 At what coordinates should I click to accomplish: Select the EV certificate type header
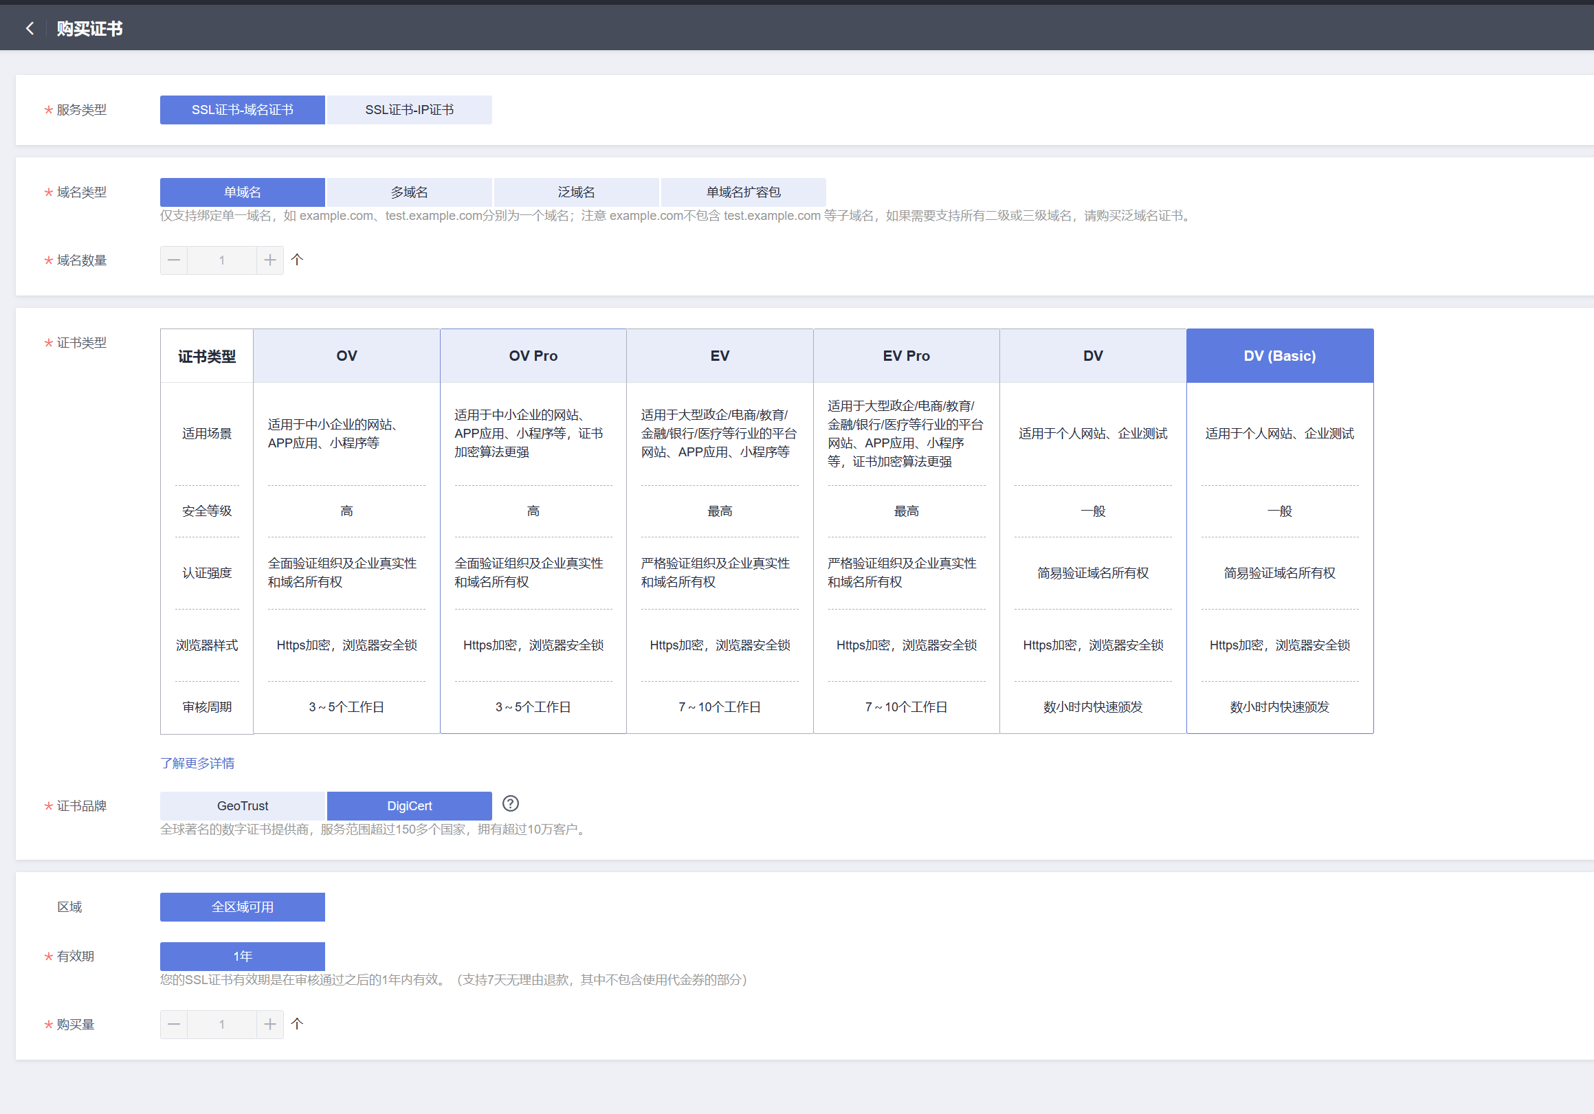pyautogui.click(x=719, y=356)
